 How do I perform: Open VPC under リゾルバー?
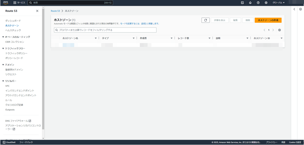(x=7, y=86)
